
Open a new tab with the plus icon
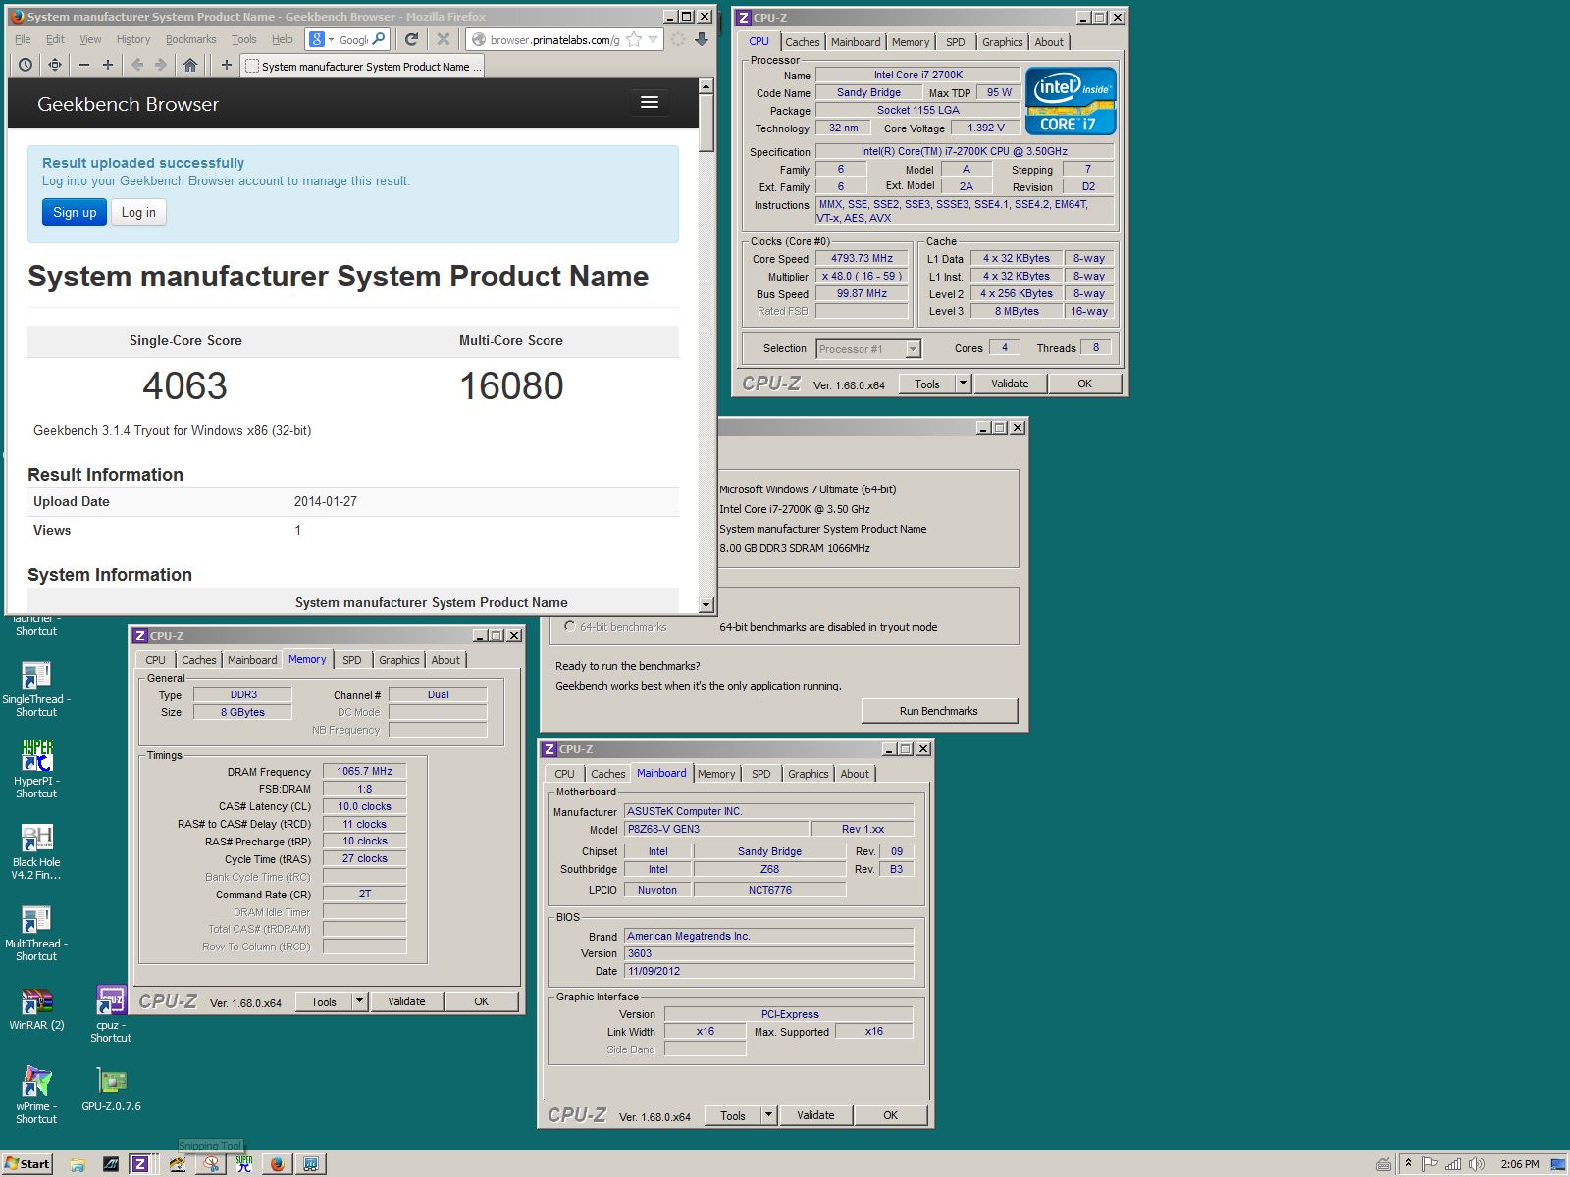point(227,65)
